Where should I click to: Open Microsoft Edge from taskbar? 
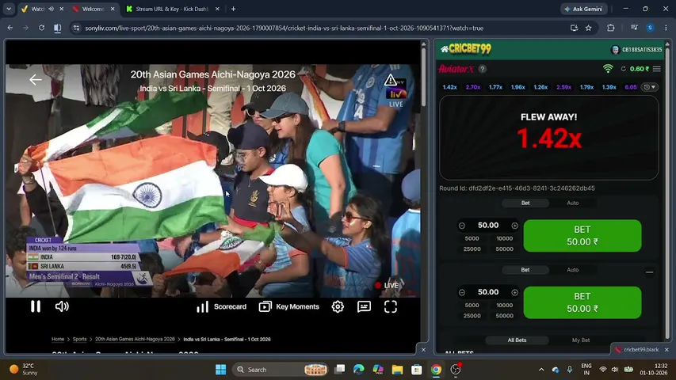[358, 370]
